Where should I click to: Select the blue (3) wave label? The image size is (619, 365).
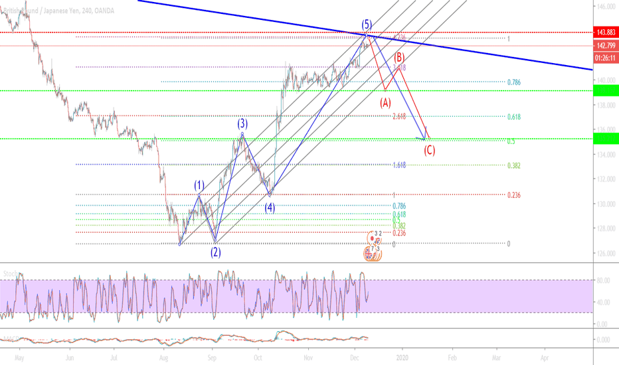pos(243,123)
